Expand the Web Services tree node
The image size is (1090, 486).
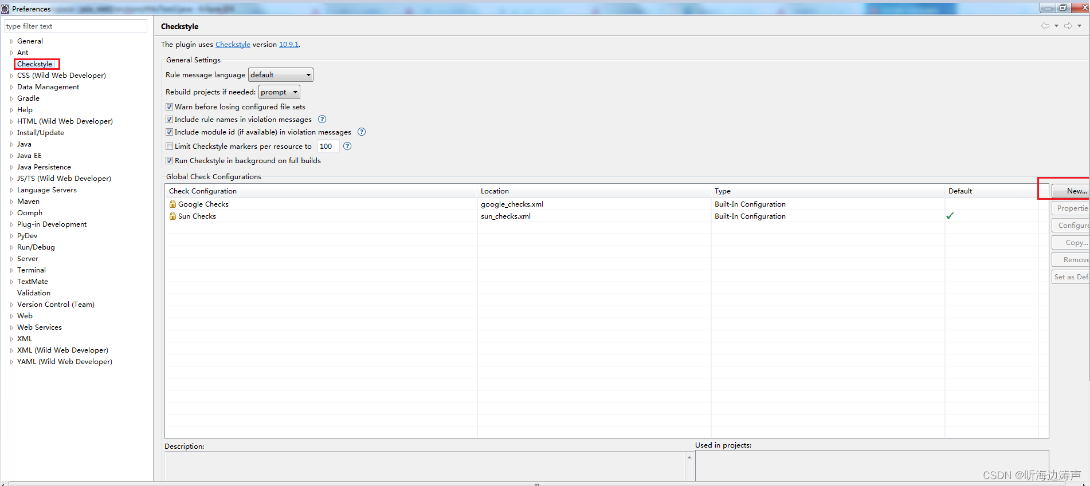coord(11,327)
